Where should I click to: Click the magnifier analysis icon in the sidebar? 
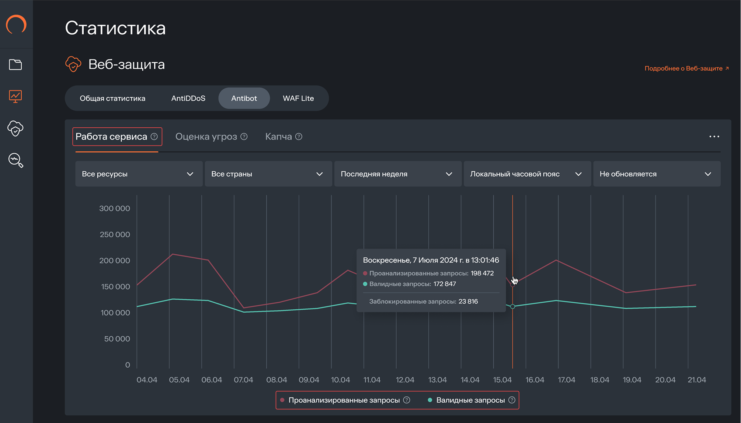(15, 160)
